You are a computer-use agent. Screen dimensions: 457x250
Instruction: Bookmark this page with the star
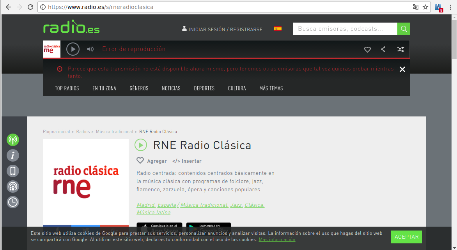[425, 7]
